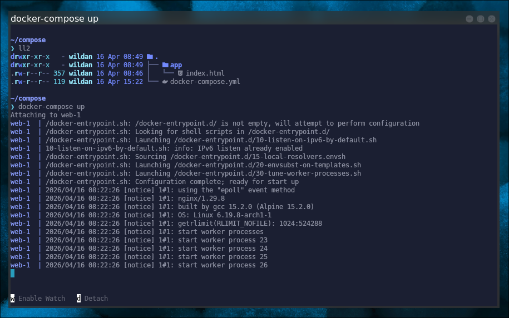Screen dimensions: 509x318
Task: Click the Docker whale icon beside docker-compose.yml
Action: (x=165, y=82)
